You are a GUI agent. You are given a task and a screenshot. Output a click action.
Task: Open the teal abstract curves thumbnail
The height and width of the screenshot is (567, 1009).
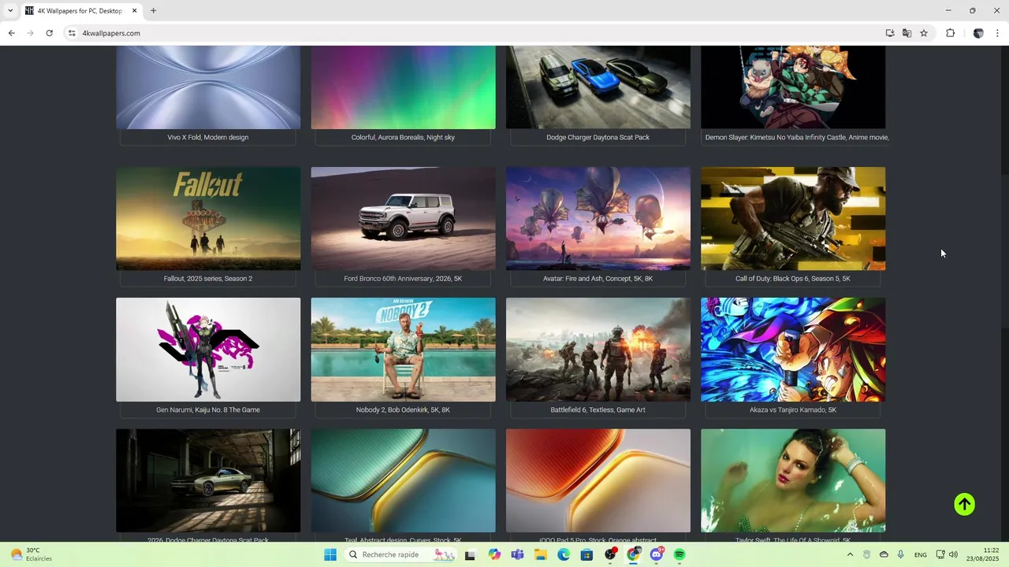[x=403, y=480]
